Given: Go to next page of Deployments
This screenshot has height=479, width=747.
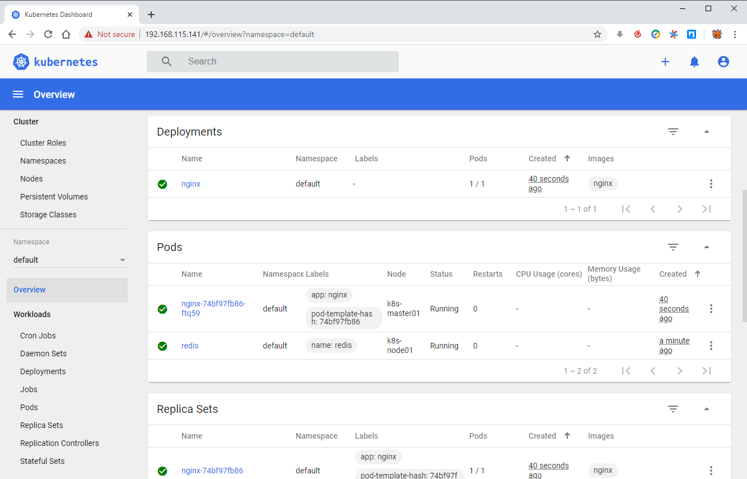Looking at the screenshot, I should [680, 209].
